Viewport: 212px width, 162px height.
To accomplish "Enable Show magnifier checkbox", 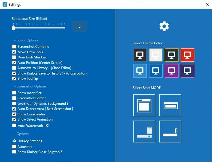I will (14, 93).
